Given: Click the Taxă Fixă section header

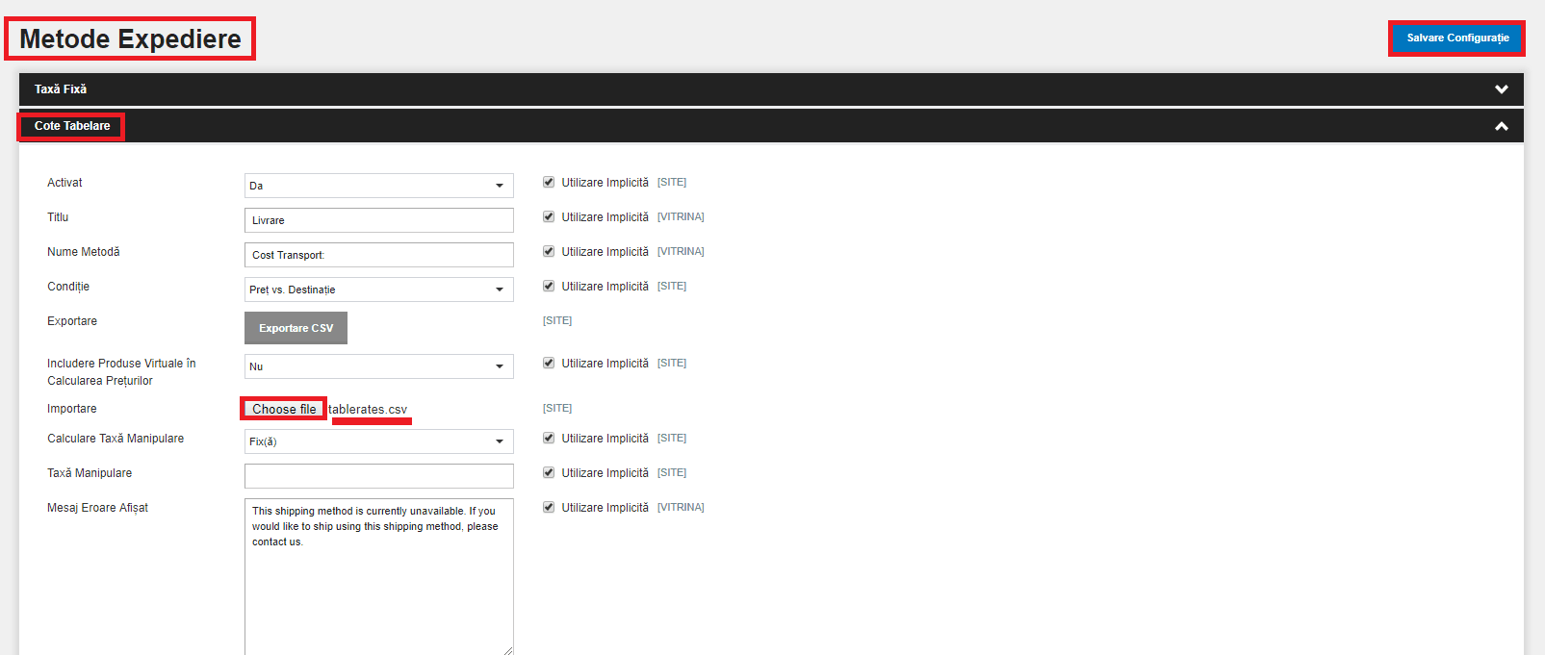Looking at the screenshot, I should click(x=771, y=89).
